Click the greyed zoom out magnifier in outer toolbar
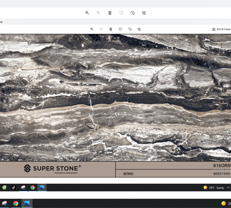Image resolution: width=231 pixels, height=208 pixels. [98, 13]
